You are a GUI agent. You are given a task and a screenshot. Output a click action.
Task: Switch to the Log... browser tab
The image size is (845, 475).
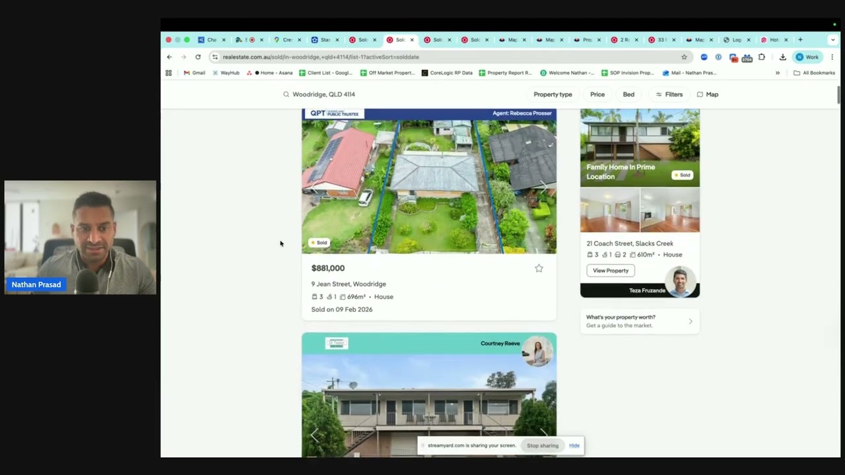tap(737, 40)
